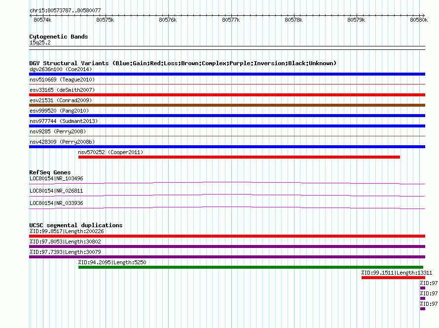Select the LOC80154|NR_103496 transcript label

tap(56, 179)
